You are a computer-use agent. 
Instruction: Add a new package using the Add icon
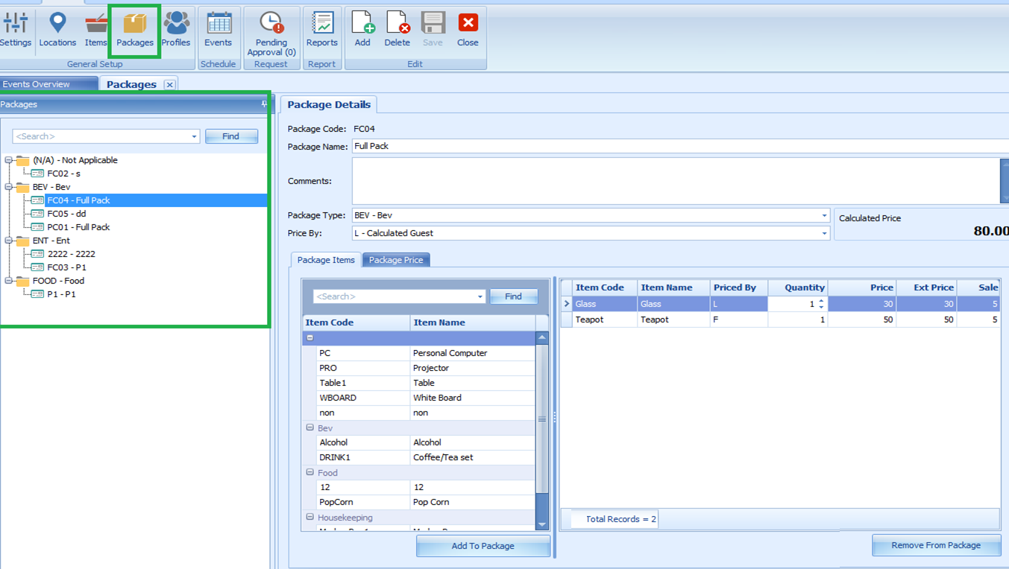362,30
